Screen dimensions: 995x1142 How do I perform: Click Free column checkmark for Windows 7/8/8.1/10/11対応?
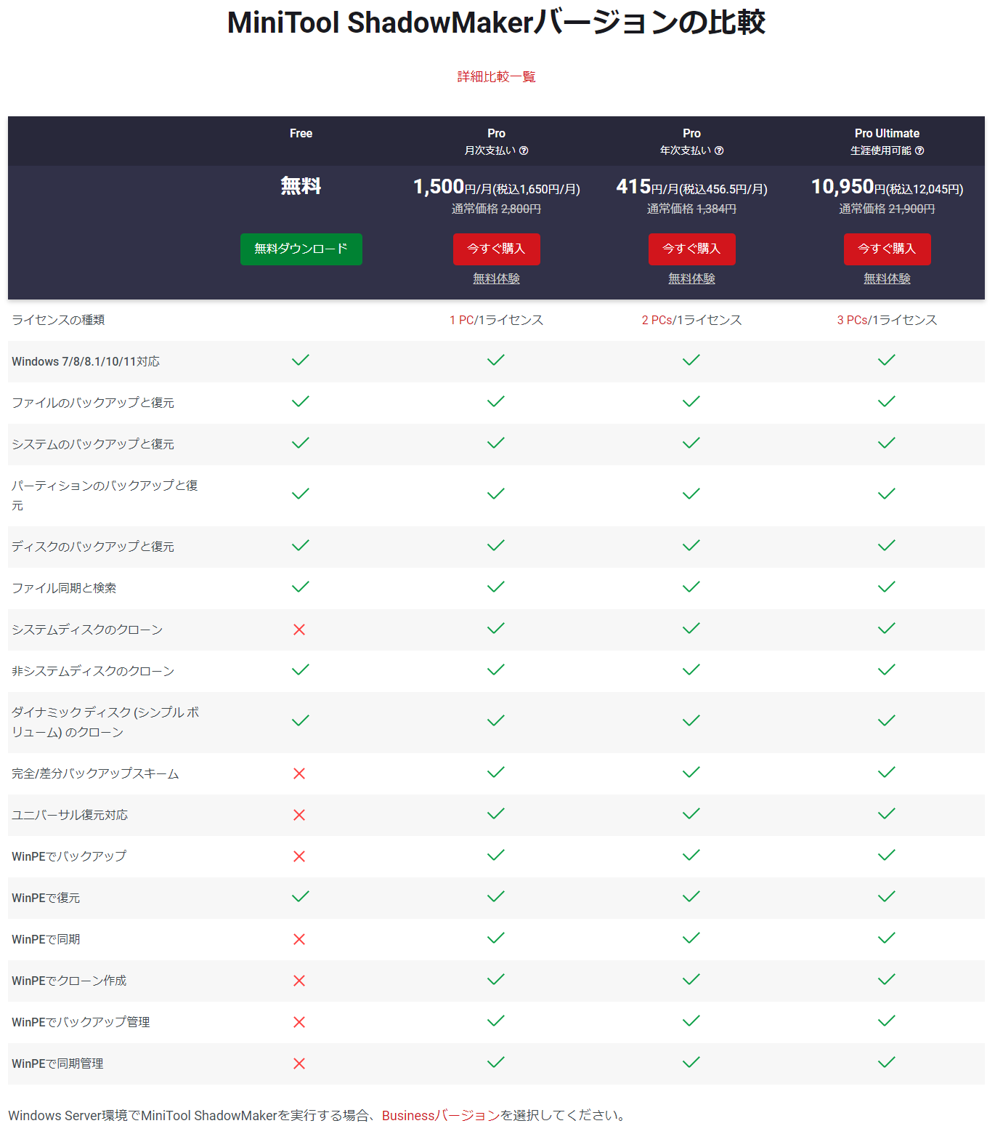[x=301, y=360]
